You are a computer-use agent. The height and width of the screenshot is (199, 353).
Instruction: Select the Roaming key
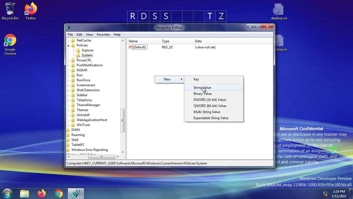(78, 135)
